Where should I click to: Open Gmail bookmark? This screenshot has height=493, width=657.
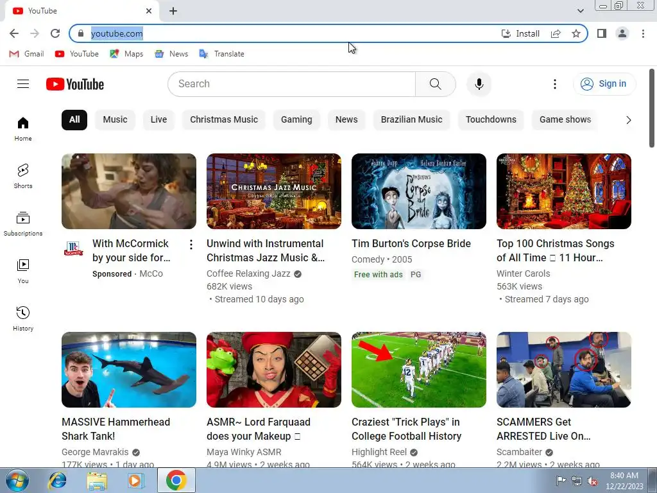pyautogui.click(x=27, y=54)
